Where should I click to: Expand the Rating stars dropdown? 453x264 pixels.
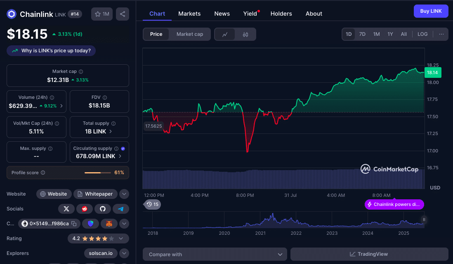[x=121, y=238]
